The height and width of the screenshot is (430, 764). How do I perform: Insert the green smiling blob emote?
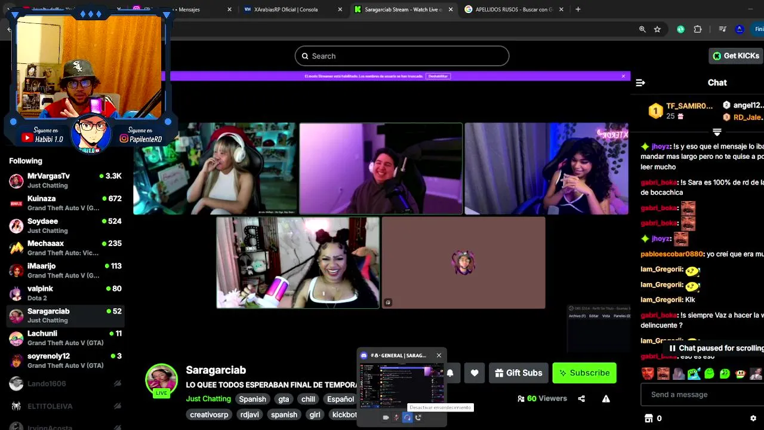point(709,374)
